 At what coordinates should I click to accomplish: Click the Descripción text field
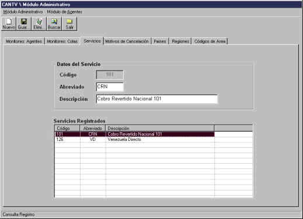coord(157,99)
